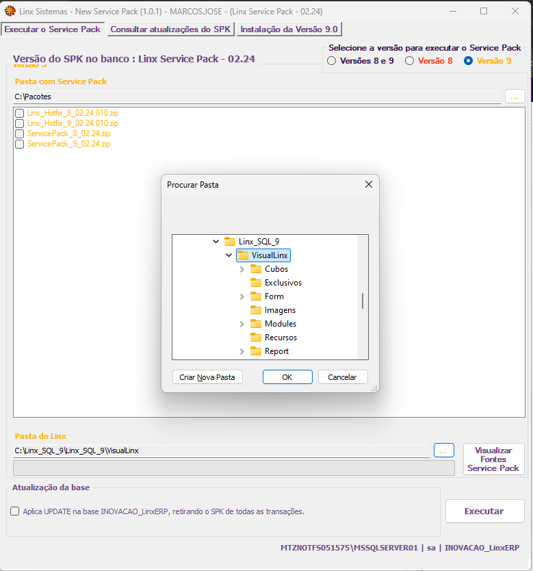Viewport: 533px width, 571px height.
Task: Check Linx_Hotfix_8_02.24.010.zip checkbox
Action: coord(20,113)
